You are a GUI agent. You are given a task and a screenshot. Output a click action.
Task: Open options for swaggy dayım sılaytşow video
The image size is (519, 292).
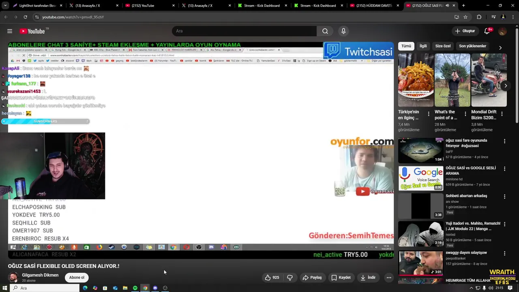click(x=504, y=253)
